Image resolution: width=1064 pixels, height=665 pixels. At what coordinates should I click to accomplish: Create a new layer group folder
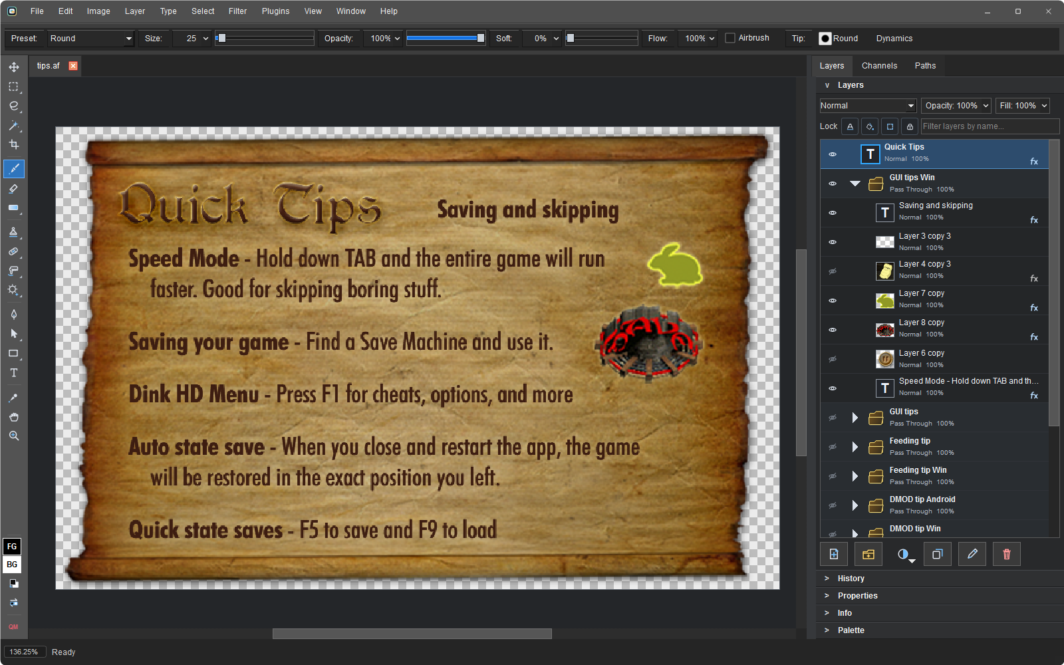868,554
